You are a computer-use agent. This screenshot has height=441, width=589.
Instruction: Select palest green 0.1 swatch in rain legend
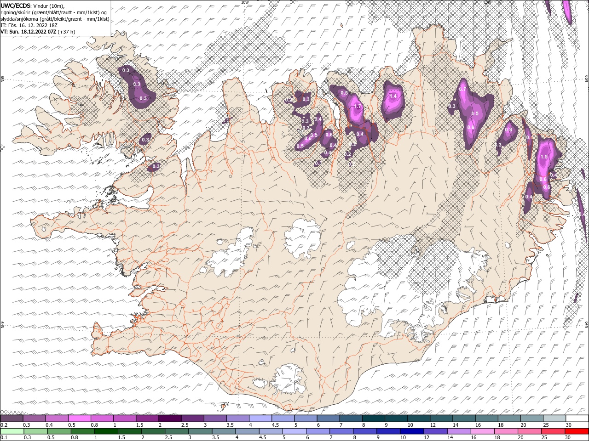[12, 431]
